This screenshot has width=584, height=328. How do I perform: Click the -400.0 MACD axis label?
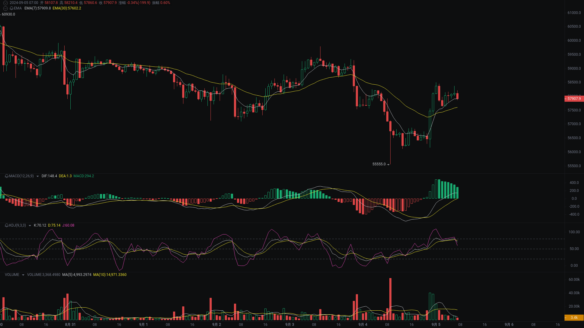(574, 214)
